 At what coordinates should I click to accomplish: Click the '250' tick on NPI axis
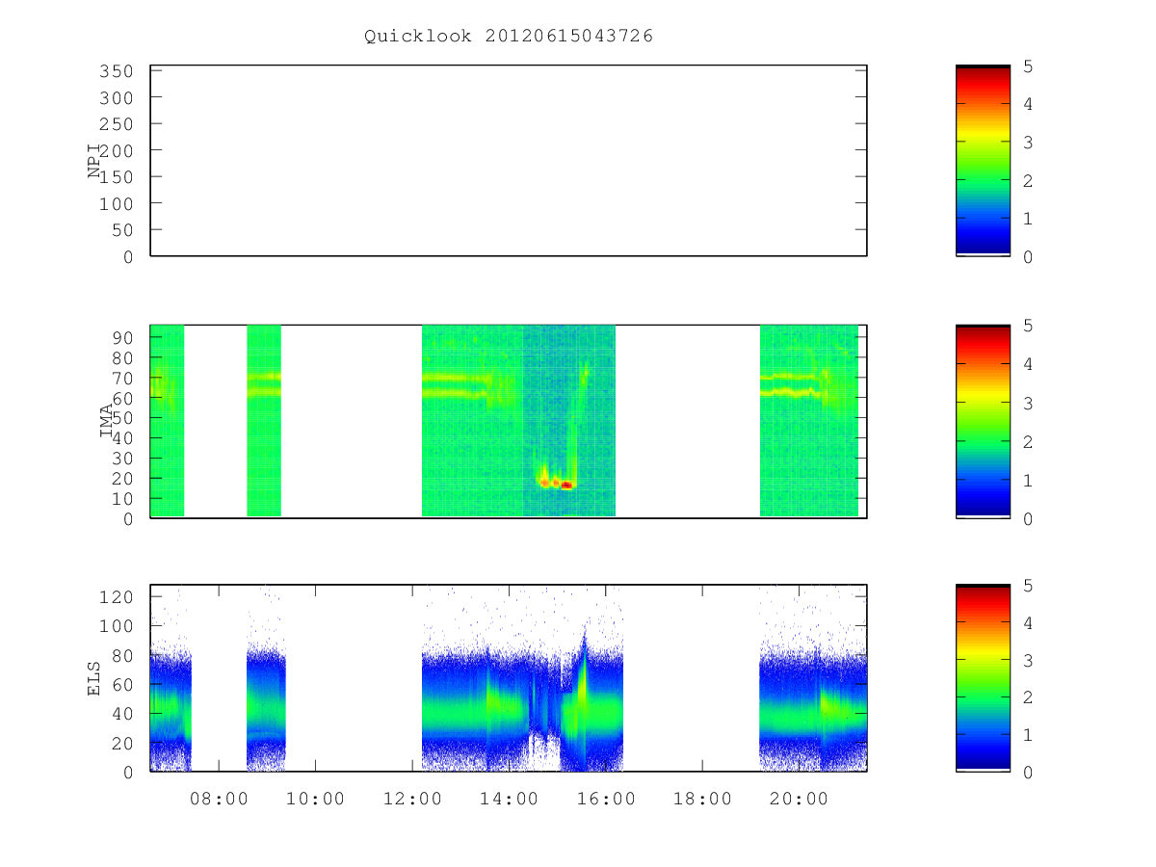[118, 124]
